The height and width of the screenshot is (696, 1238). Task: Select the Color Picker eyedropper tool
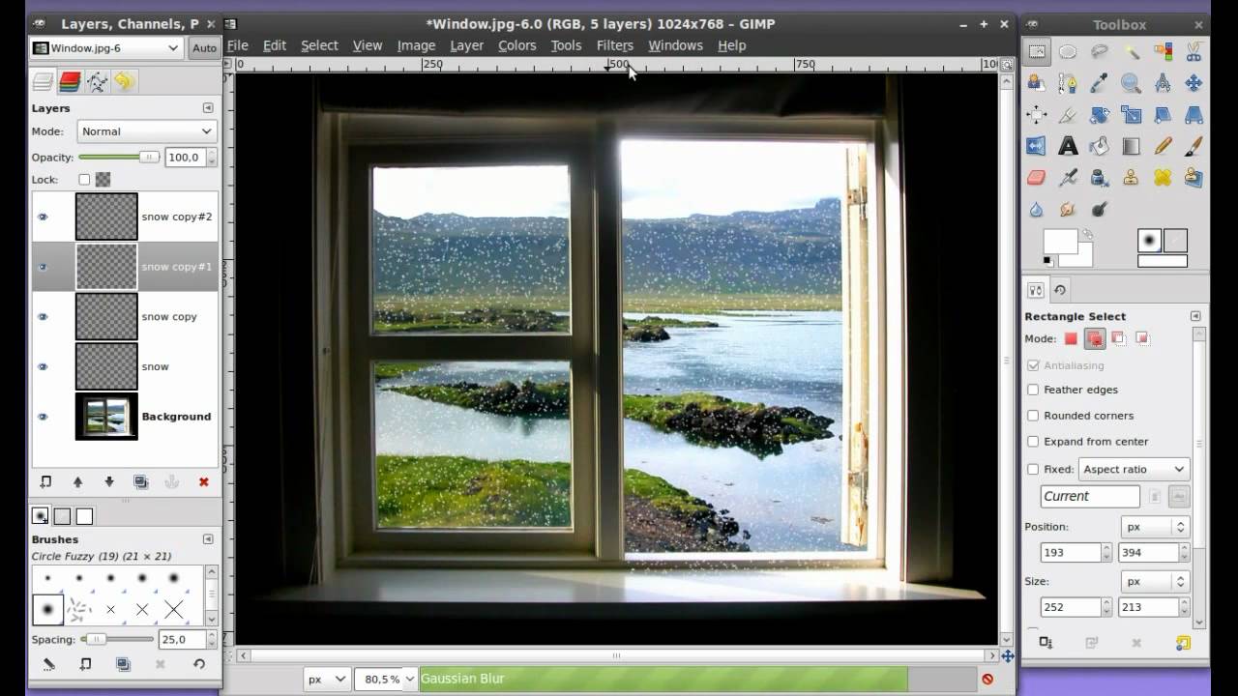tap(1100, 84)
